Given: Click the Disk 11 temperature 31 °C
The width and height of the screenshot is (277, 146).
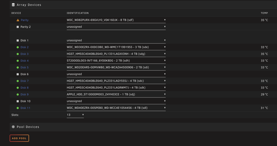Looking at the screenshot, I should (x=264, y=108).
